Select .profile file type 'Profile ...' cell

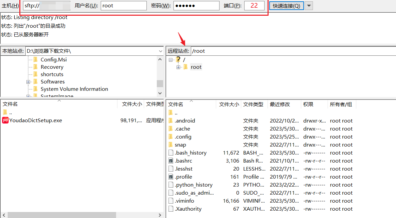pyautogui.click(x=254, y=177)
